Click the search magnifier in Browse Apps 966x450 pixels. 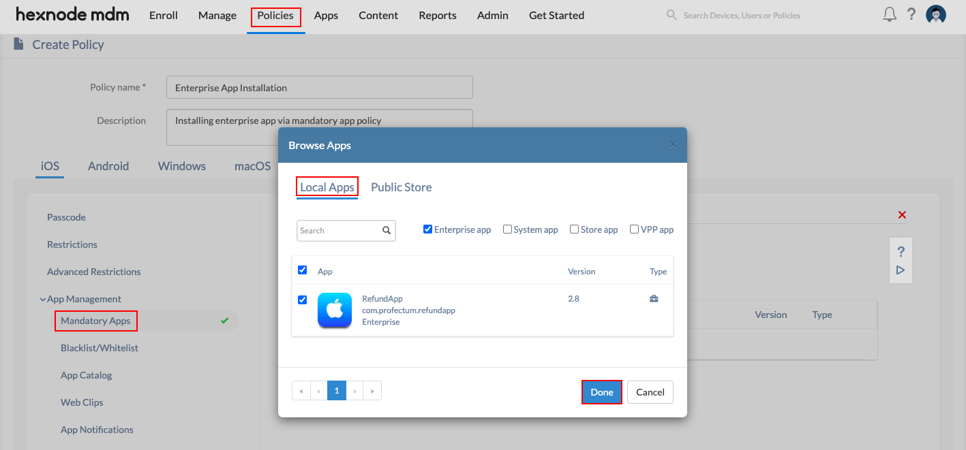[x=387, y=230]
